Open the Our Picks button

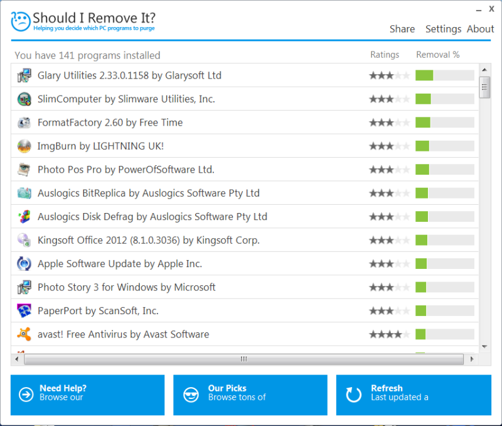tap(250, 395)
